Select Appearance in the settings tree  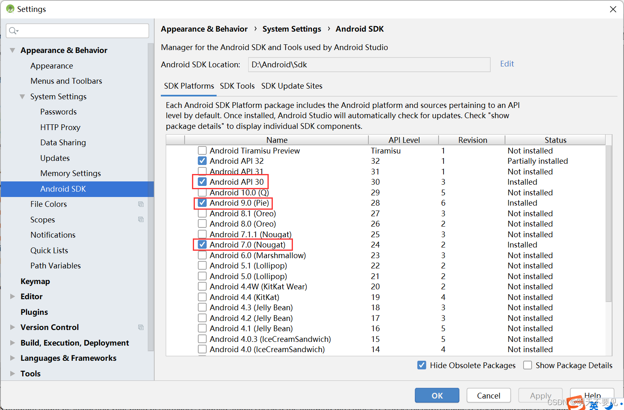52,66
